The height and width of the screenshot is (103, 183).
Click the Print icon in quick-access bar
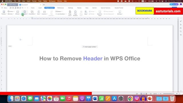(18, 8)
